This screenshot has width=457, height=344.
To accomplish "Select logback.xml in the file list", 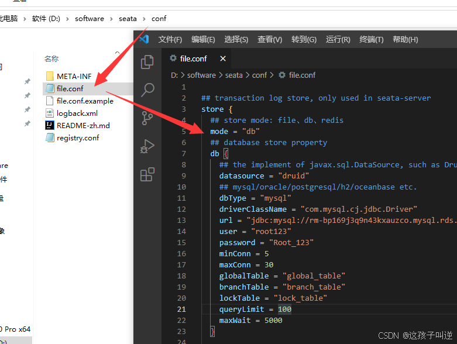I will coord(77,113).
